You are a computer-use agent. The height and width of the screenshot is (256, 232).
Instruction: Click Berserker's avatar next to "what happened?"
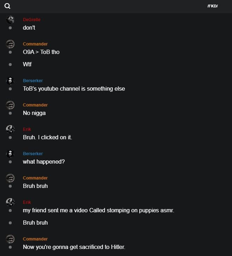[x=10, y=154]
